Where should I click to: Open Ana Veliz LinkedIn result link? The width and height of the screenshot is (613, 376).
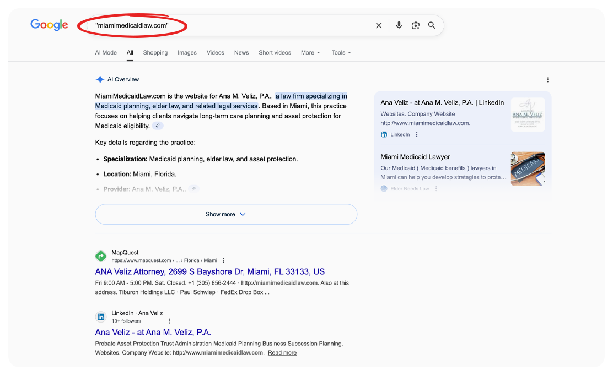(153, 332)
